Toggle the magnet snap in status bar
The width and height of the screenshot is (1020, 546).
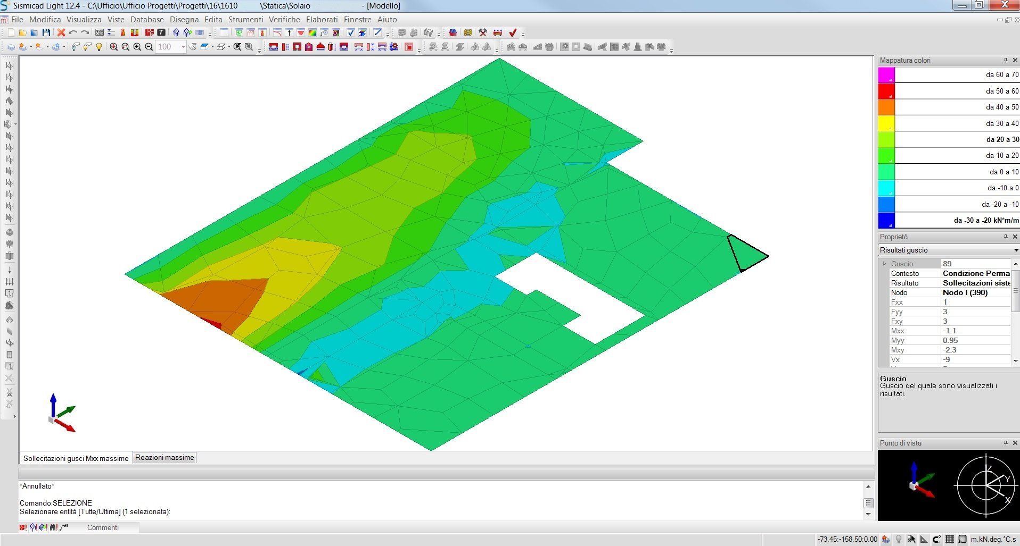tap(936, 539)
